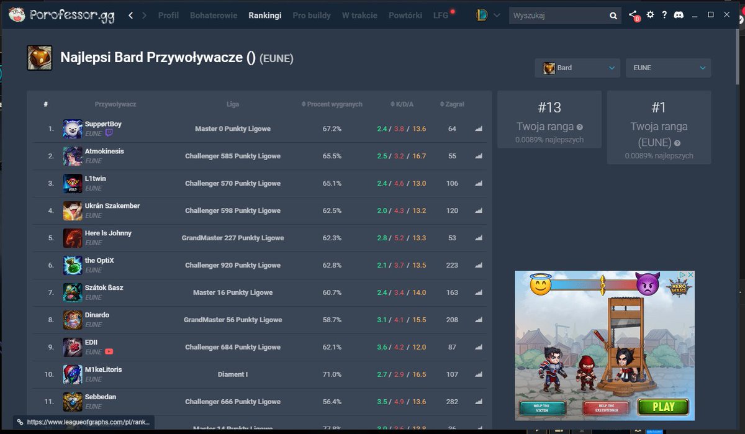Open the help question mark

click(664, 15)
